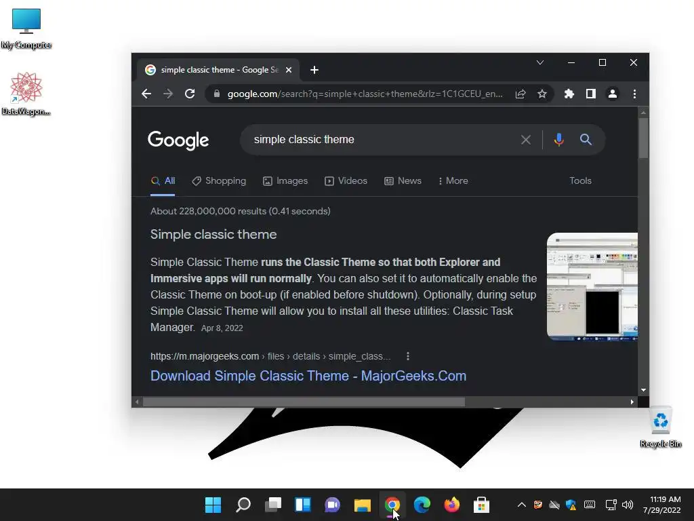Open the Widgets taskbar icon

click(303, 505)
